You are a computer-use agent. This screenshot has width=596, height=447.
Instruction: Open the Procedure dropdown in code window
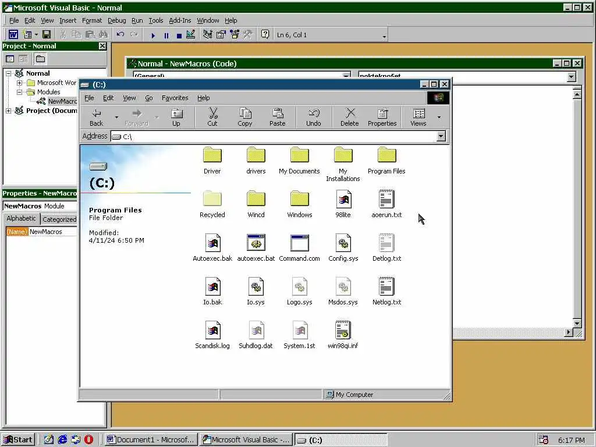(572, 77)
